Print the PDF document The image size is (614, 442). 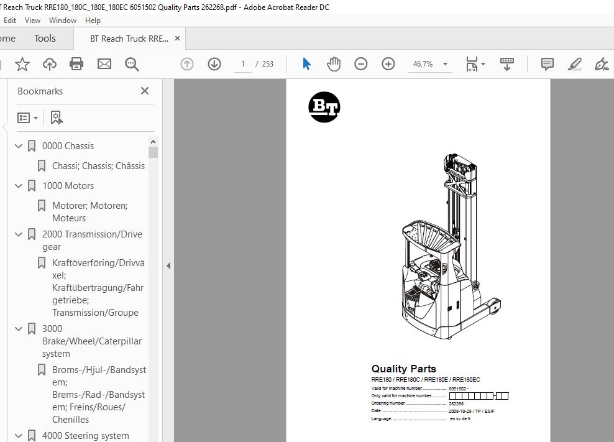coord(76,64)
